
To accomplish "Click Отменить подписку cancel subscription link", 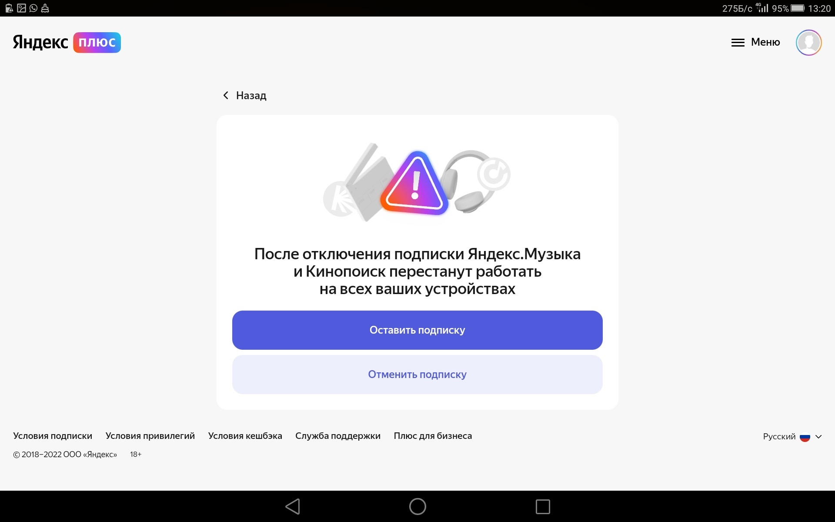I will (x=417, y=375).
